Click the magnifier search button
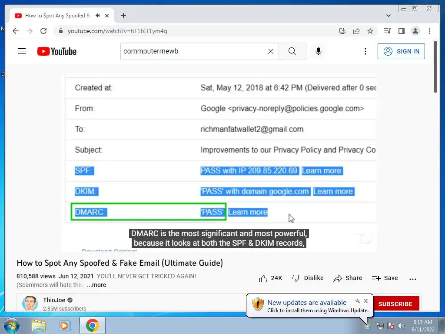This screenshot has width=445, height=334. (292, 51)
